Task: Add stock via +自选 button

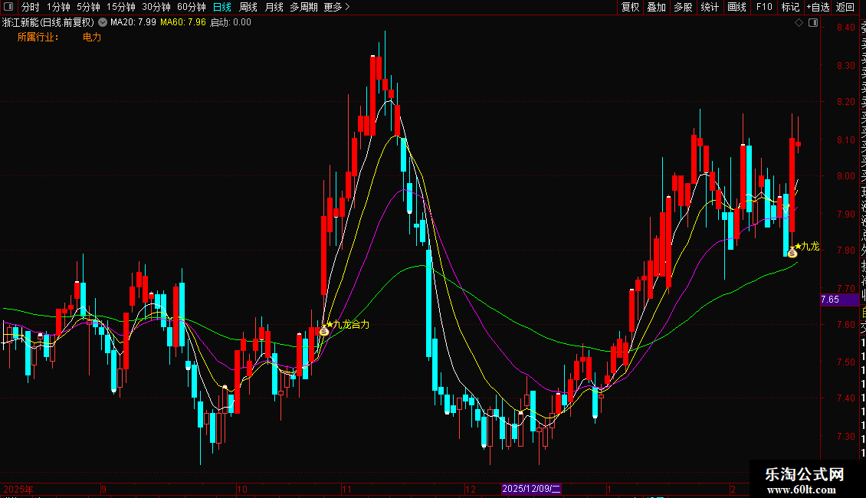Action: [818, 7]
